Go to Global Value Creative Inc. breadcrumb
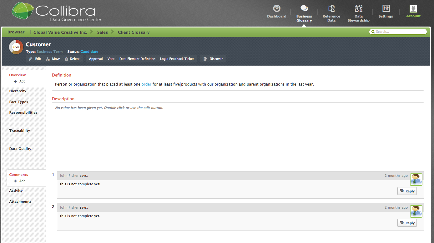This screenshot has height=243, width=434. pyautogui.click(x=60, y=32)
